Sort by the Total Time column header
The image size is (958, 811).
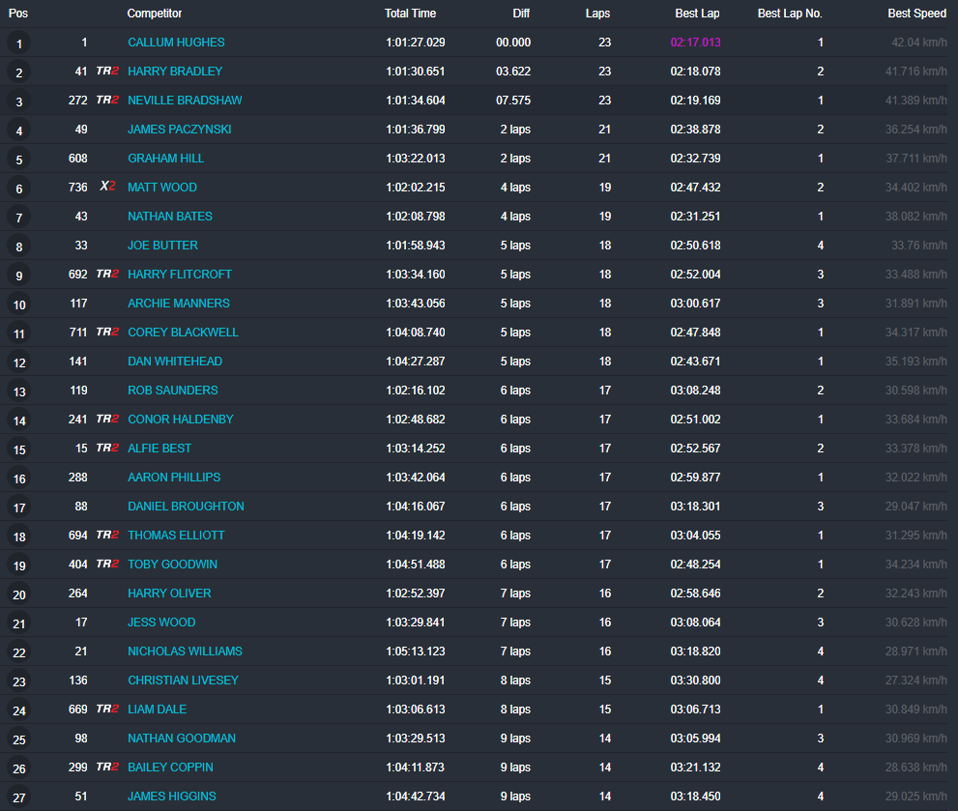click(410, 14)
